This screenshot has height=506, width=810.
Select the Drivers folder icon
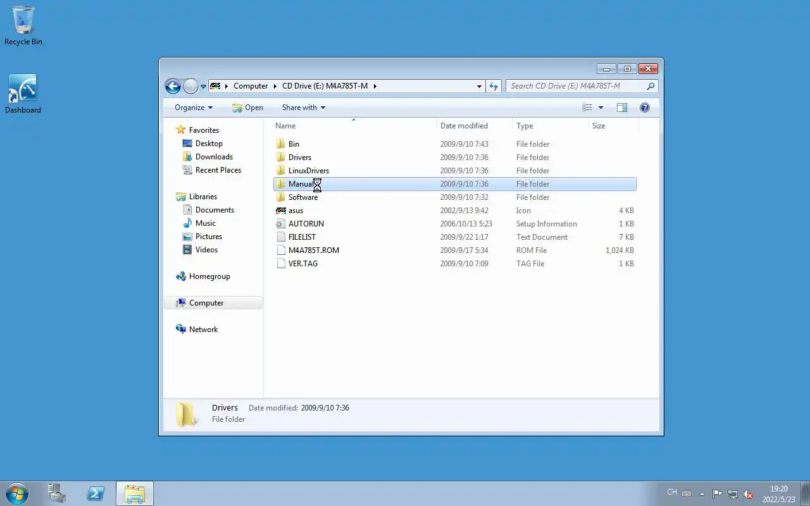[281, 157]
